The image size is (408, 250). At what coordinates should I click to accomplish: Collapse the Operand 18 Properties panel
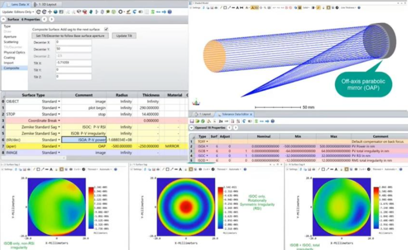tap(191, 128)
